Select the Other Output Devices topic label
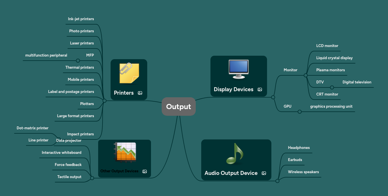 [120, 171]
